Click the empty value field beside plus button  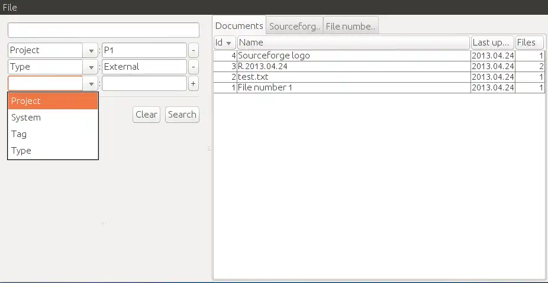(x=144, y=84)
